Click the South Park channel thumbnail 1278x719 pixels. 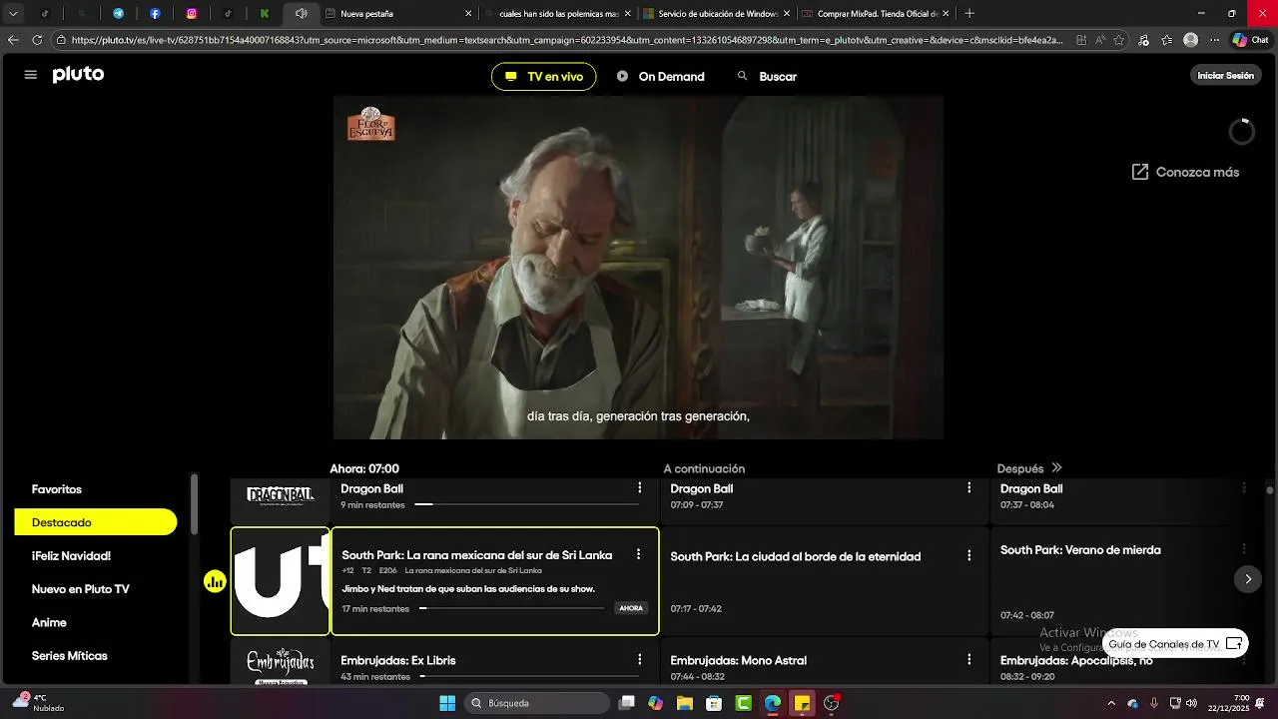tap(281, 581)
